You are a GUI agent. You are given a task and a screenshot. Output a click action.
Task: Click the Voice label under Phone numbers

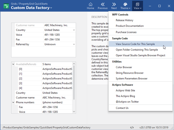[x=22, y=112]
